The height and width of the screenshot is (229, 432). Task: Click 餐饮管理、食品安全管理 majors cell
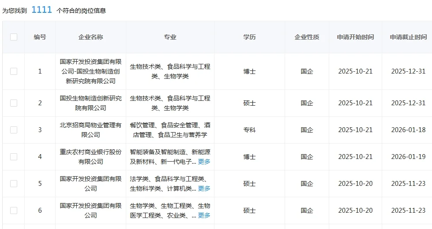pos(170,130)
